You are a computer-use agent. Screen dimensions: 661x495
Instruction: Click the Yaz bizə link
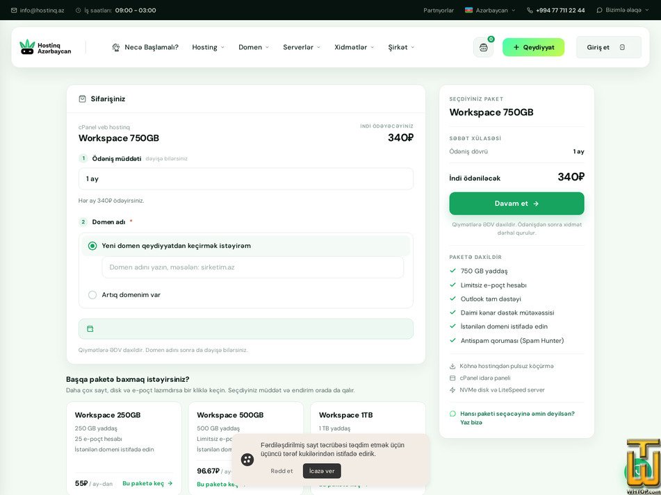pyautogui.click(x=471, y=422)
